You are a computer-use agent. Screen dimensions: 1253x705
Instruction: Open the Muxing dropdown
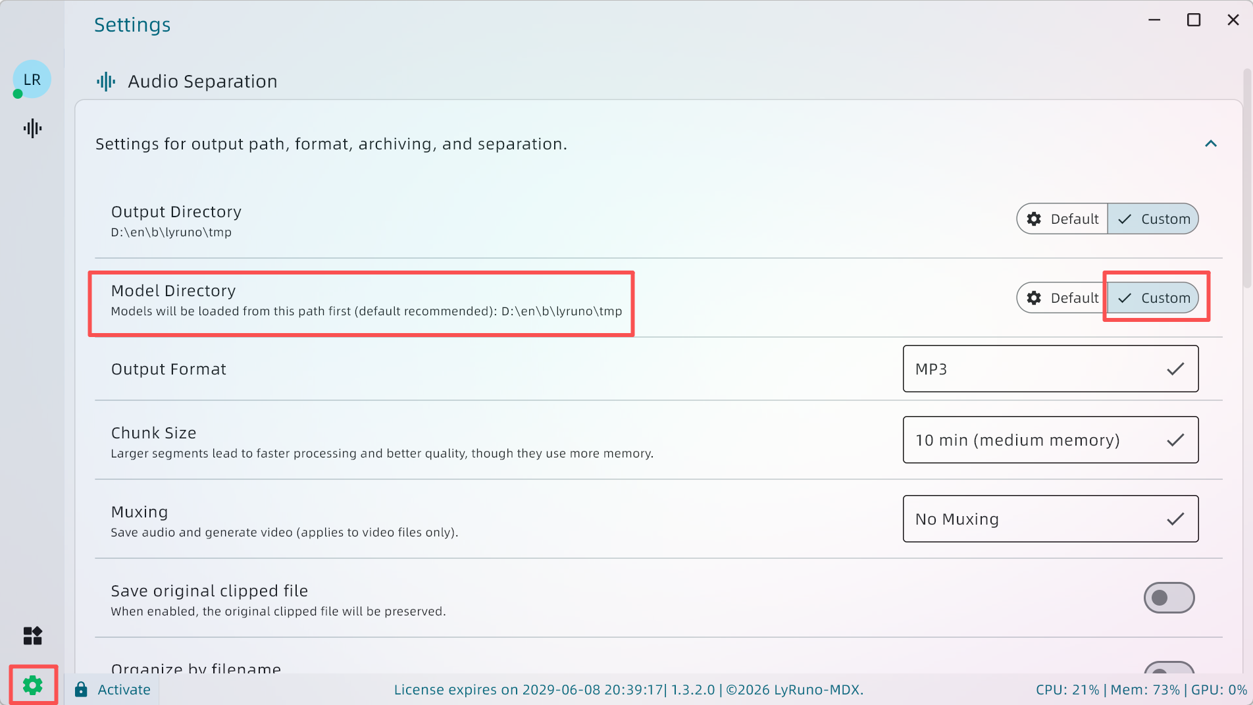[x=1050, y=519]
